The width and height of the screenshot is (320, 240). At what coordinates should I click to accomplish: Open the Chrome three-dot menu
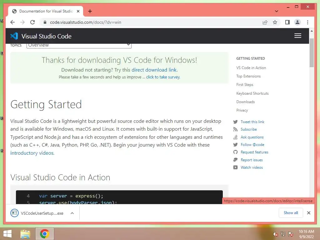pos(307,22)
